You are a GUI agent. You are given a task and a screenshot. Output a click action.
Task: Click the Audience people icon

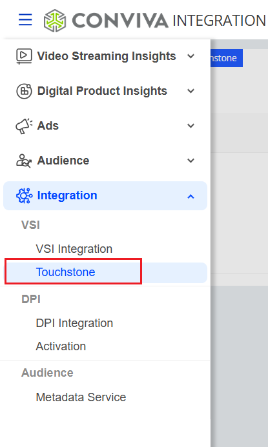pos(24,161)
